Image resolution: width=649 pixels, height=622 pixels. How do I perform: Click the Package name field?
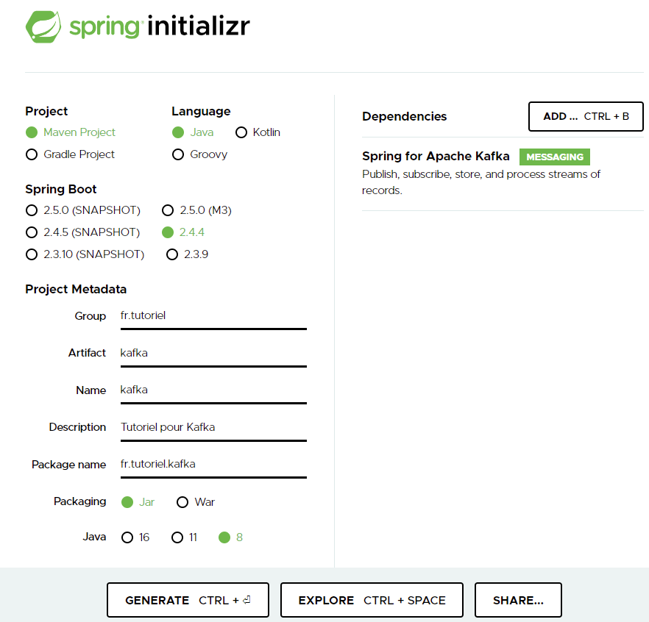tap(213, 464)
